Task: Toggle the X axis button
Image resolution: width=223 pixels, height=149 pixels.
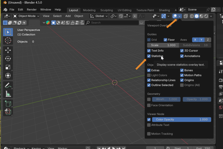Action: (x=195, y=40)
